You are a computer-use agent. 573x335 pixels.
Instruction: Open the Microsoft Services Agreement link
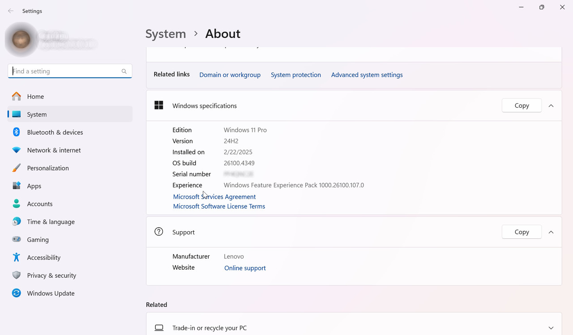[214, 197]
